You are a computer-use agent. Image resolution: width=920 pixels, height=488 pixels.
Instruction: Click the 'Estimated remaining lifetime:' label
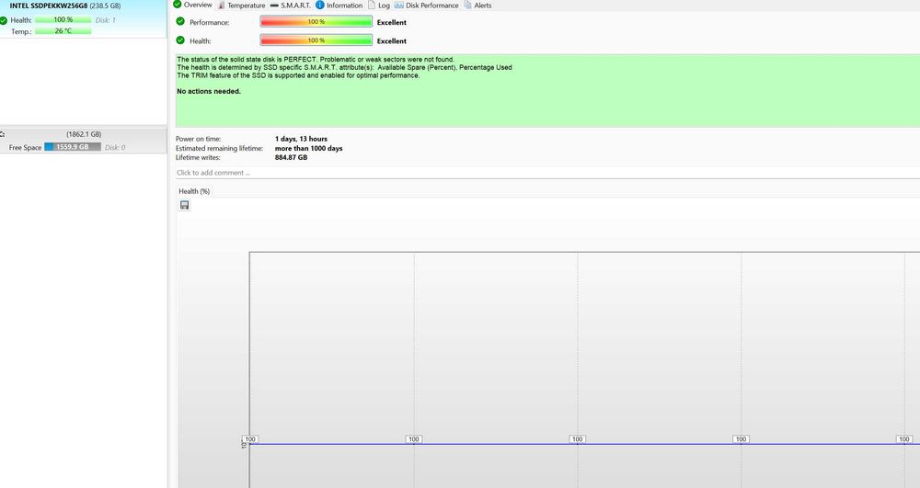(x=220, y=148)
